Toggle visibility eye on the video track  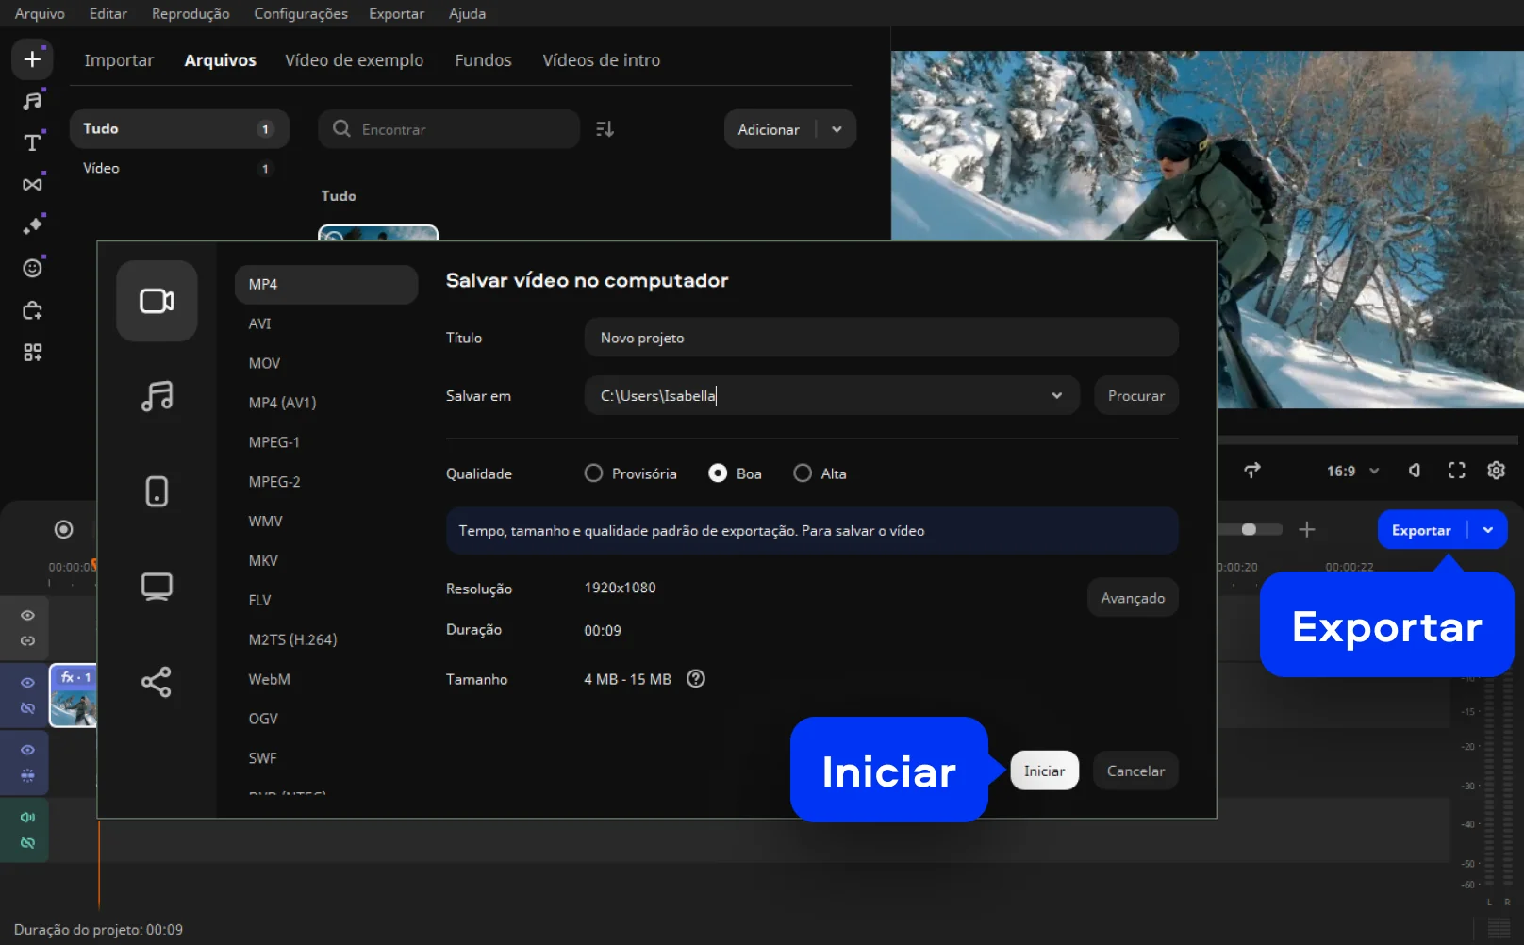27,682
